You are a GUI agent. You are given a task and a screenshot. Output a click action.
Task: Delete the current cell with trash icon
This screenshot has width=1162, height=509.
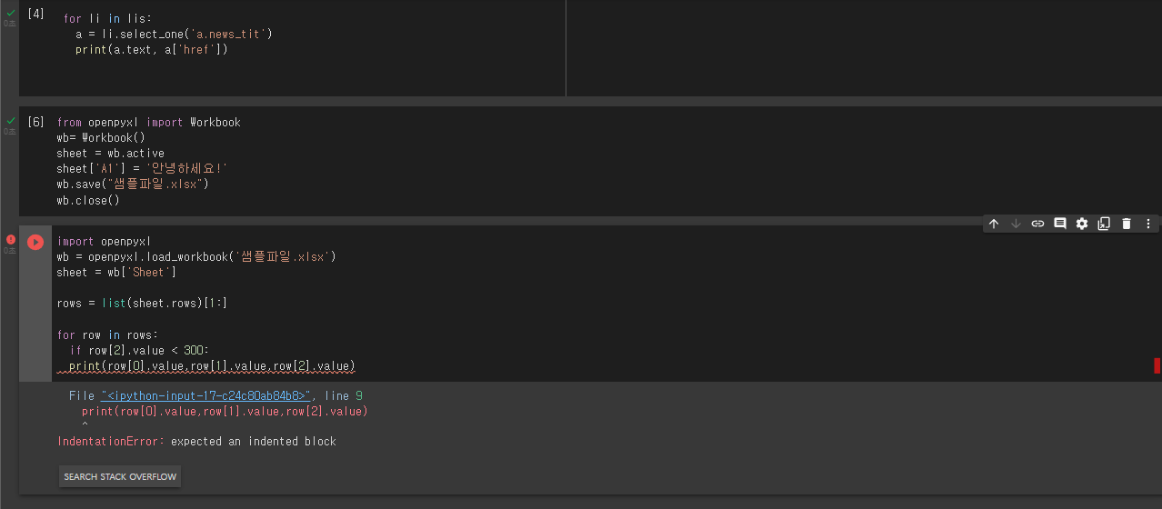tap(1126, 224)
